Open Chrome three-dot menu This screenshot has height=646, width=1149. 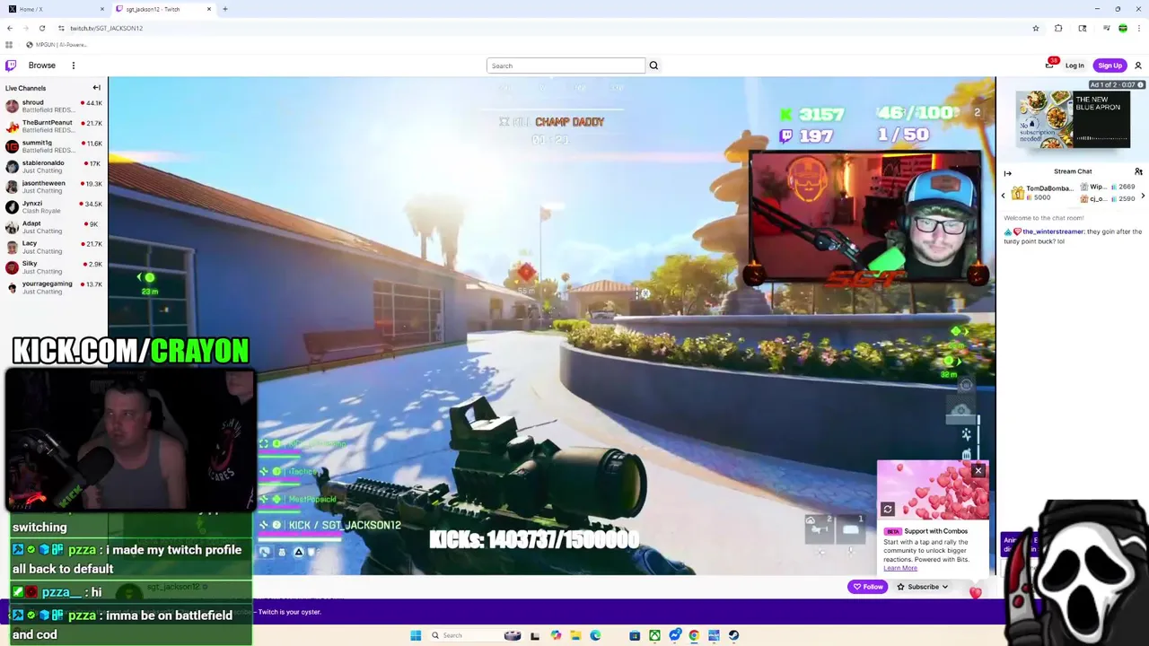click(x=1139, y=28)
